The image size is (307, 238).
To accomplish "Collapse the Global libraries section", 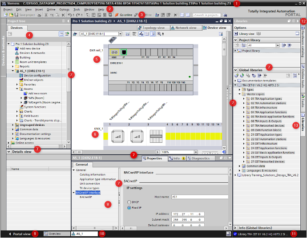I will 236,70.
